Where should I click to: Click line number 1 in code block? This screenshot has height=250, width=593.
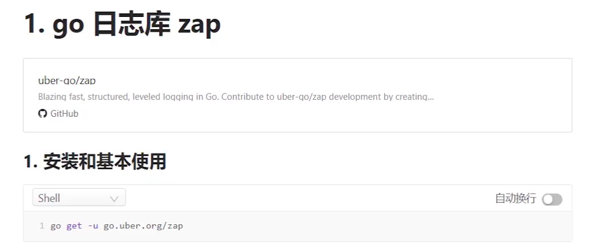pos(42,225)
